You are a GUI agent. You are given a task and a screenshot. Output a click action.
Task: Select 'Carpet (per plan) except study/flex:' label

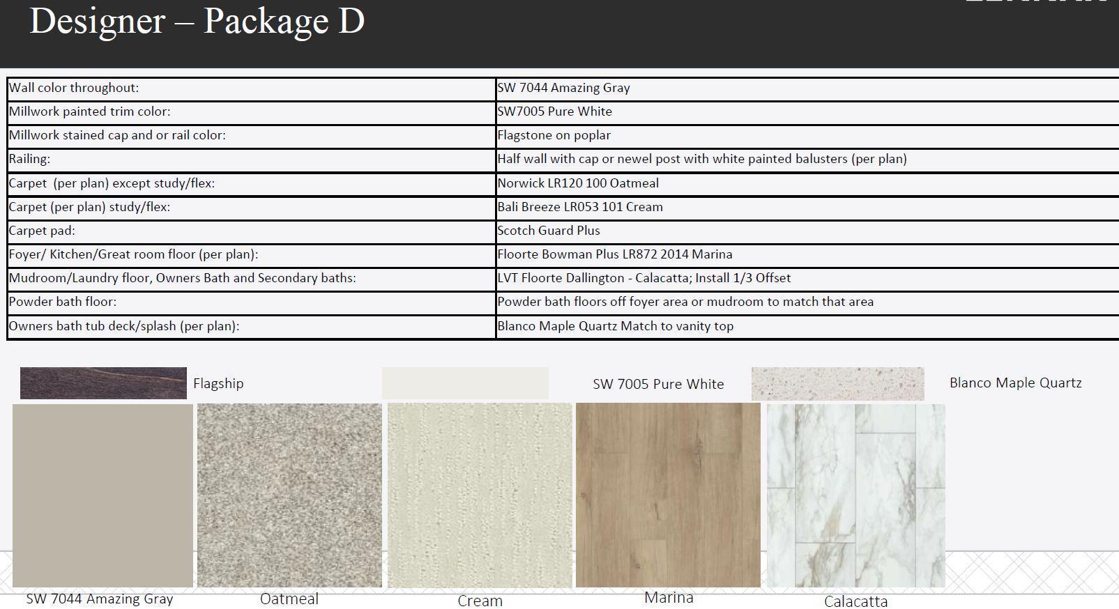click(x=112, y=183)
